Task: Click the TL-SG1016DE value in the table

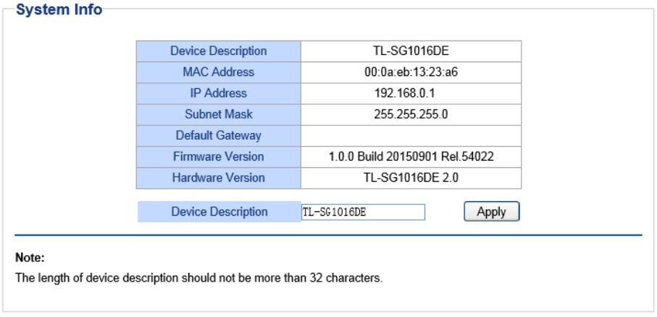Action: click(x=411, y=51)
